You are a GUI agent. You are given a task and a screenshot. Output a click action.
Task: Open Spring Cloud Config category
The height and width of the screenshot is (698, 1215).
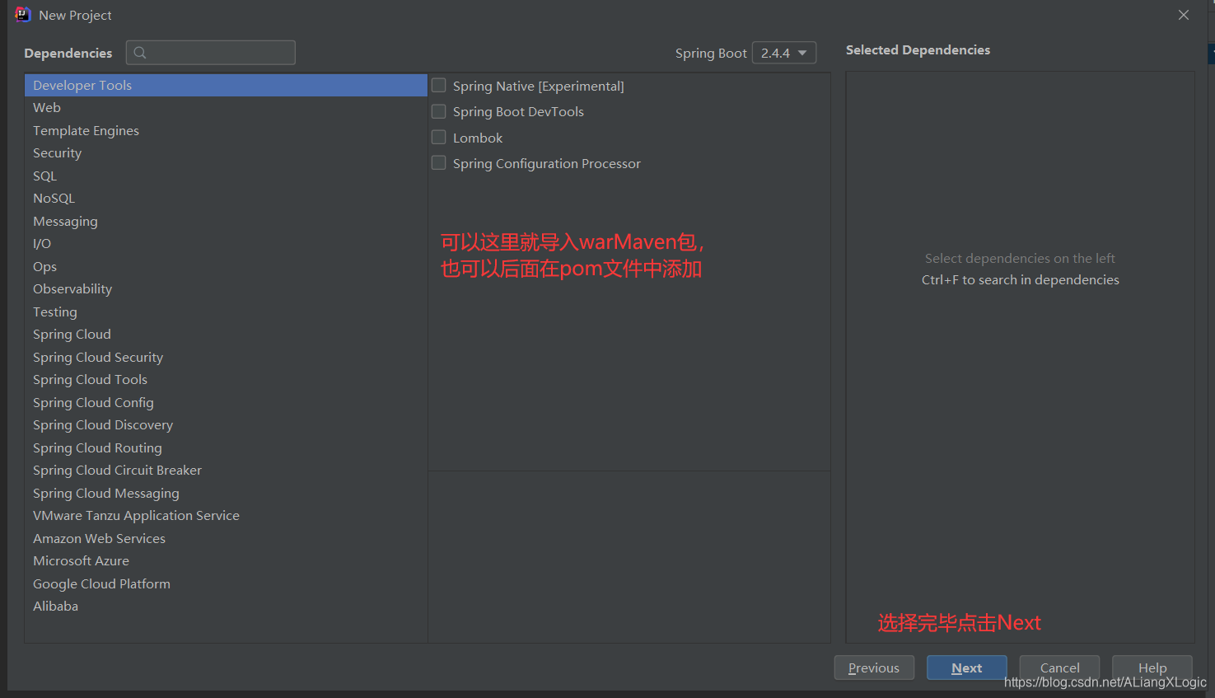point(226,402)
